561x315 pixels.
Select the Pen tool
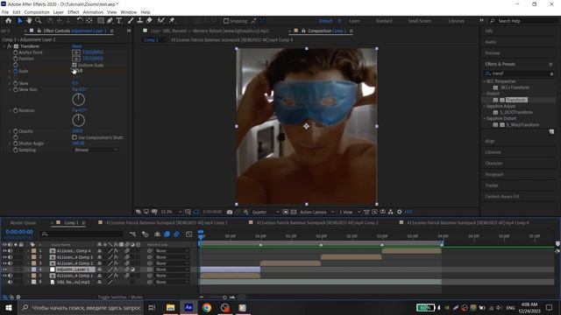pos(110,21)
